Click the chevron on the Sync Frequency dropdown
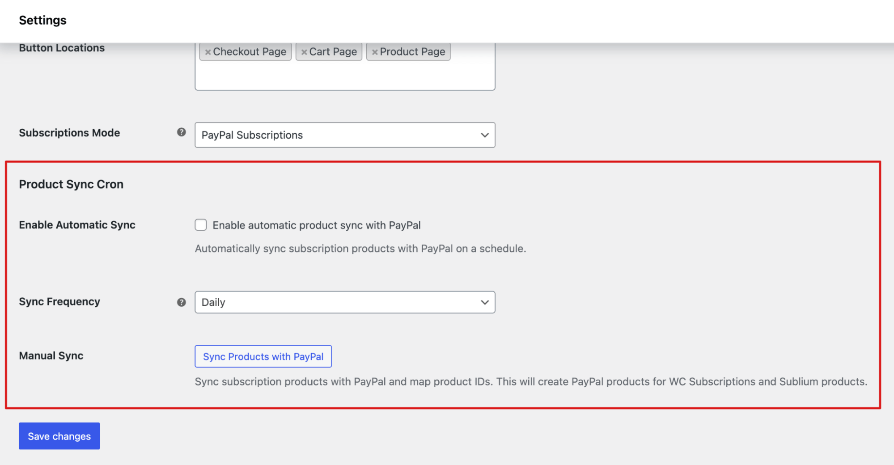 (x=484, y=302)
